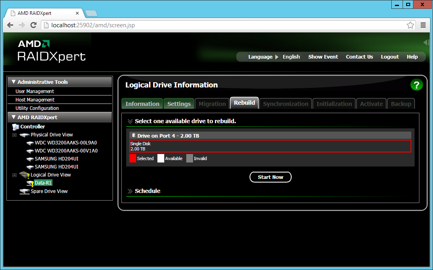The height and width of the screenshot is (270, 433).
Task: Click the Logical Drive View warning icon
Action: point(25,175)
